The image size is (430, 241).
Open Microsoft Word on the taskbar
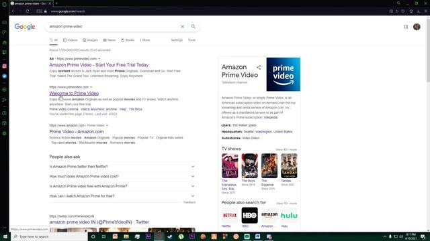[x=258, y=236]
